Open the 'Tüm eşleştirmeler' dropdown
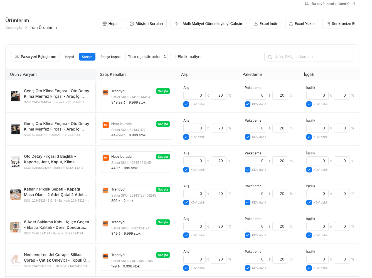The width and height of the screenshot is (372, 278). click(x=147, y=57)
